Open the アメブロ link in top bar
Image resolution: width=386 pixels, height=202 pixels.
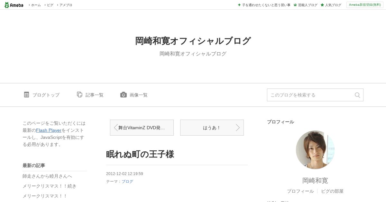(x=66, y=5)
